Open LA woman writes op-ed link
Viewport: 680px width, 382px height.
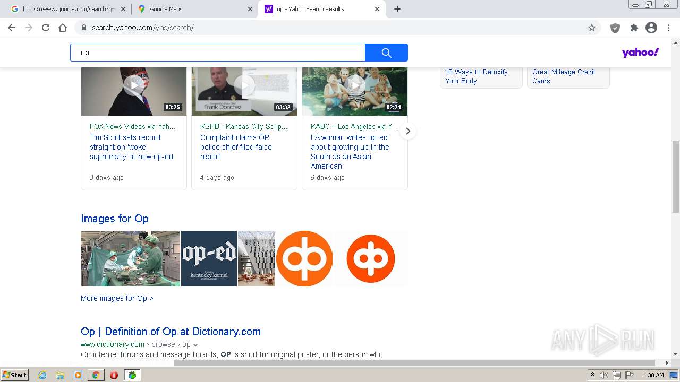350,152
